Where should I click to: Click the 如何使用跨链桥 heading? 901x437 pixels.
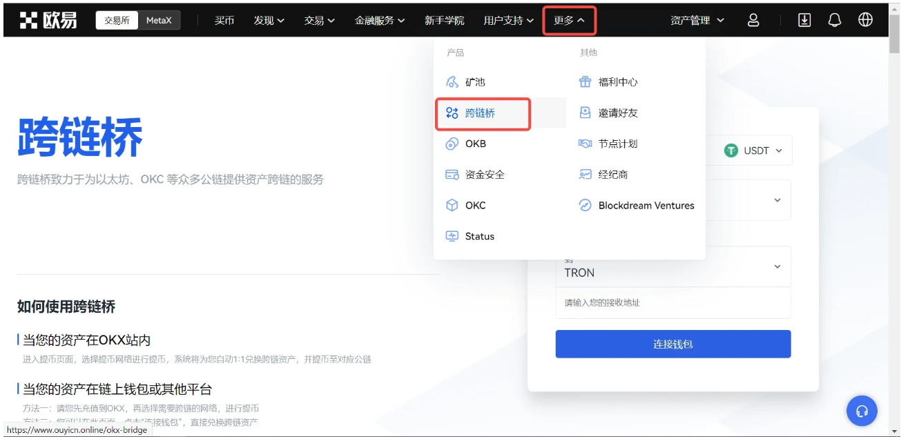click(66, 307)
